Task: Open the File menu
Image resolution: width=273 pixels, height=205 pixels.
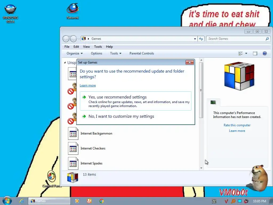Action: pos(67,47)
